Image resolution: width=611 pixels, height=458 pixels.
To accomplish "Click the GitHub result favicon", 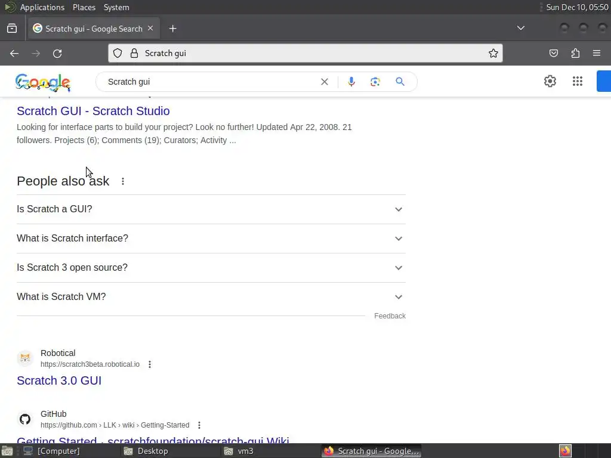I will tap(25, 419).
